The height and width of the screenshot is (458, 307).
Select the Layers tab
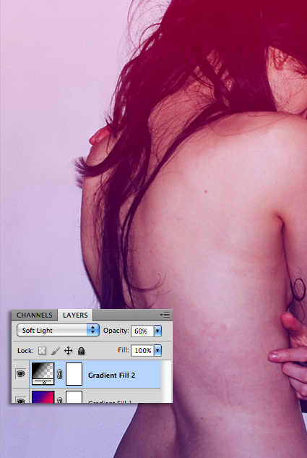[75, 315]
